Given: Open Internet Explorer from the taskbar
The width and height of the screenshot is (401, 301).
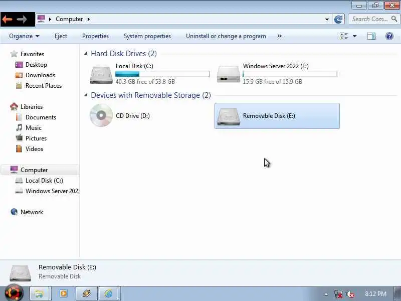Looking at the screenshot, I should 108,293.
